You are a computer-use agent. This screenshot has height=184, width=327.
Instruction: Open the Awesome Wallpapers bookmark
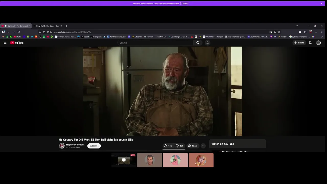[235, 37]
